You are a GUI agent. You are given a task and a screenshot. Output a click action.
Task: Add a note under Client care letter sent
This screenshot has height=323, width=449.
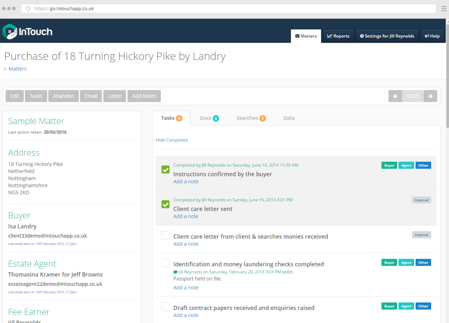[x=186, y=216]
